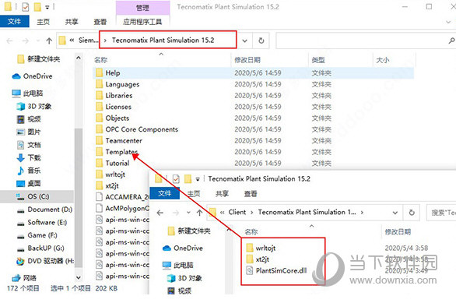Open address dropdown in front window
Screen dimensions: 456x303
(x=395, y=213)
